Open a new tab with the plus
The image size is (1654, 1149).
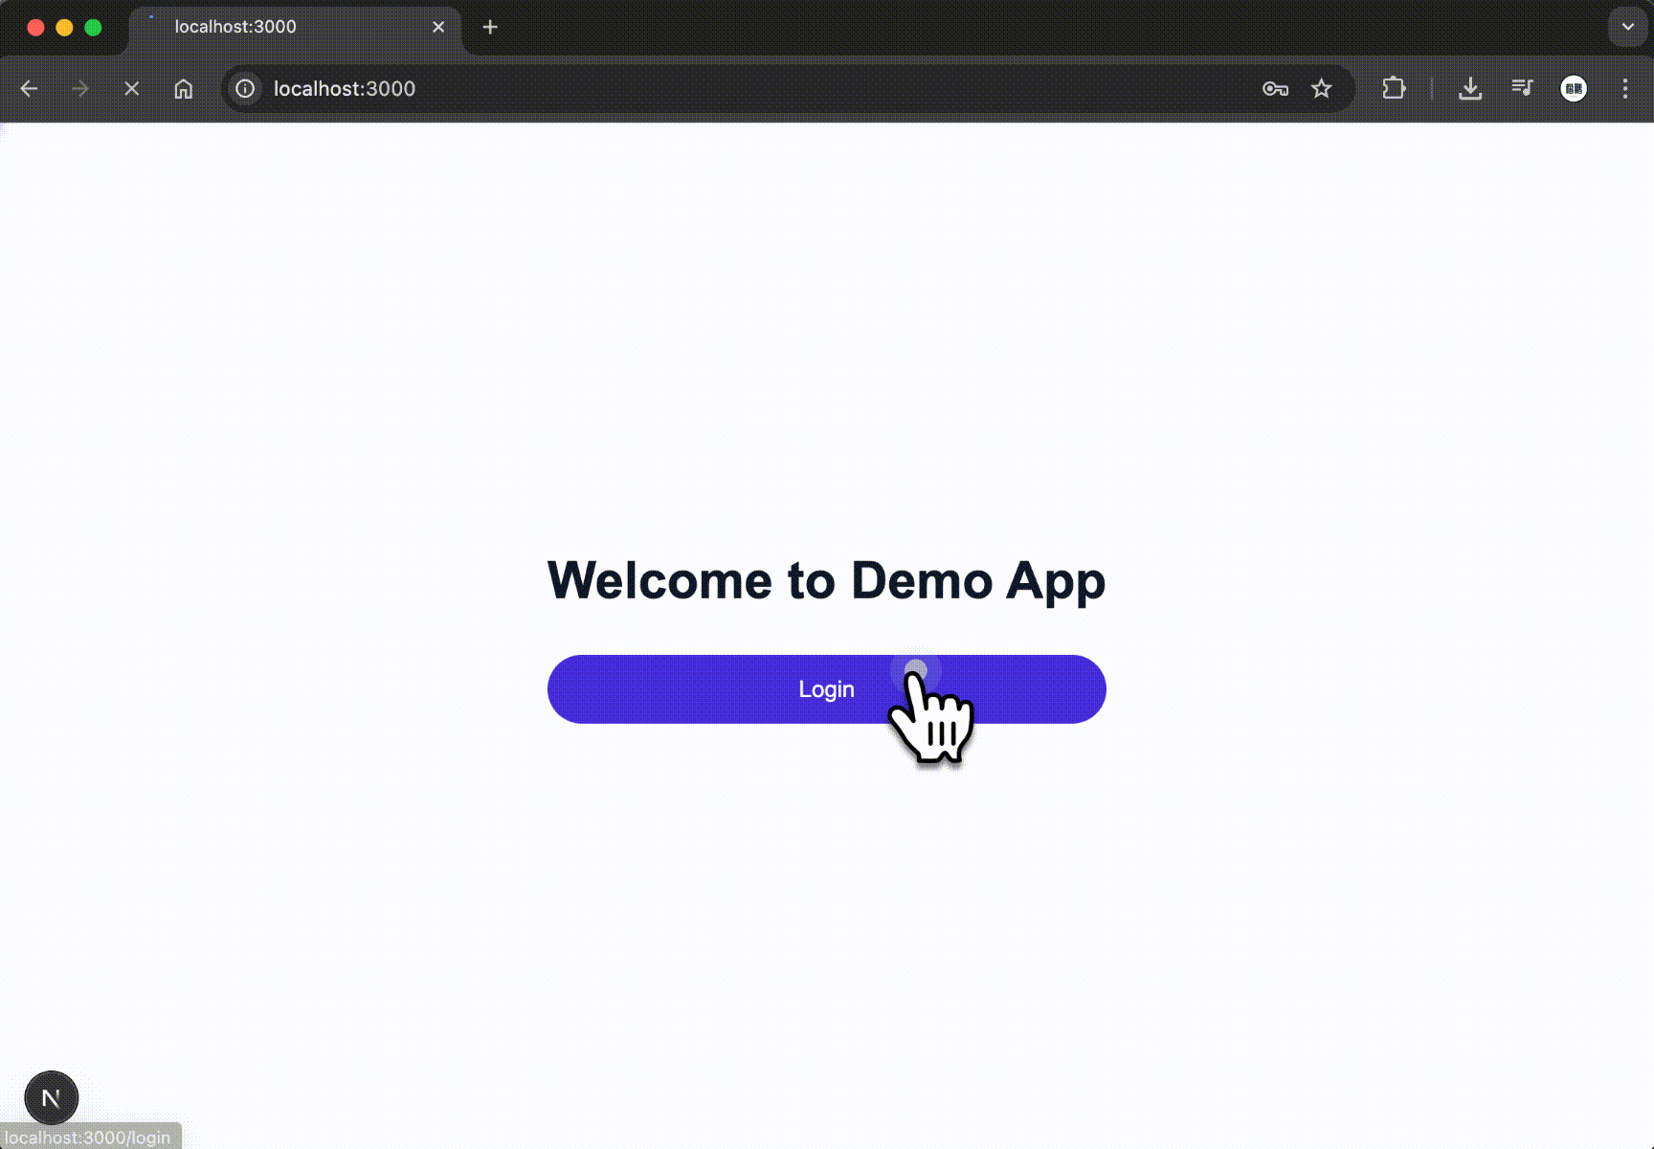489,26
